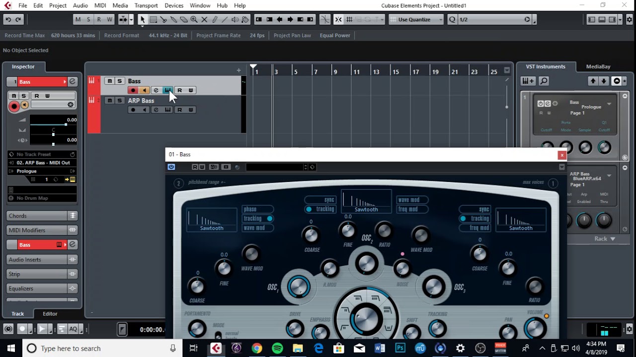The height and width of the screenshot is (357, 636).
Task: Click No Drum Map selector
Action: [42, 198]
